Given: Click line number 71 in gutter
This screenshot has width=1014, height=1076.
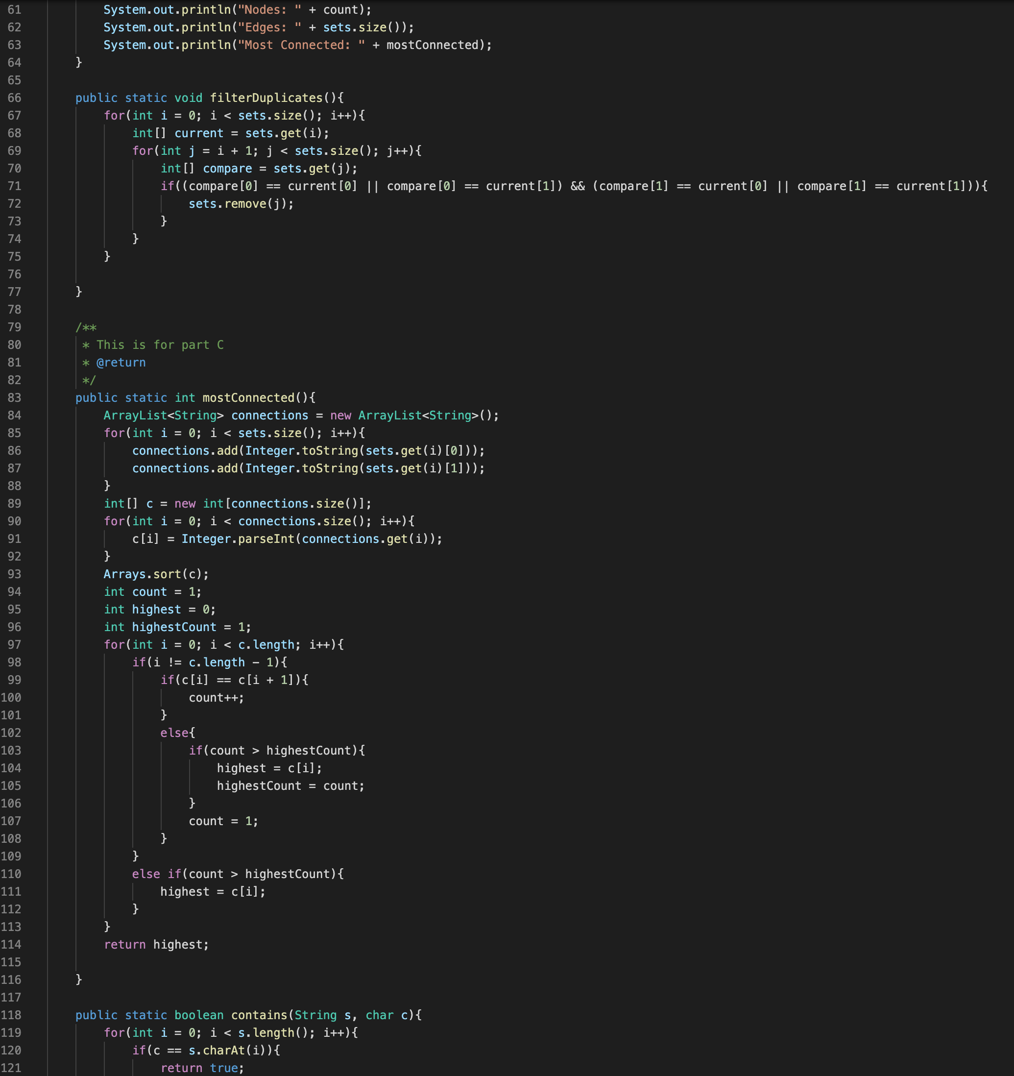Looking at the screenshot, I should coord(14,186).
